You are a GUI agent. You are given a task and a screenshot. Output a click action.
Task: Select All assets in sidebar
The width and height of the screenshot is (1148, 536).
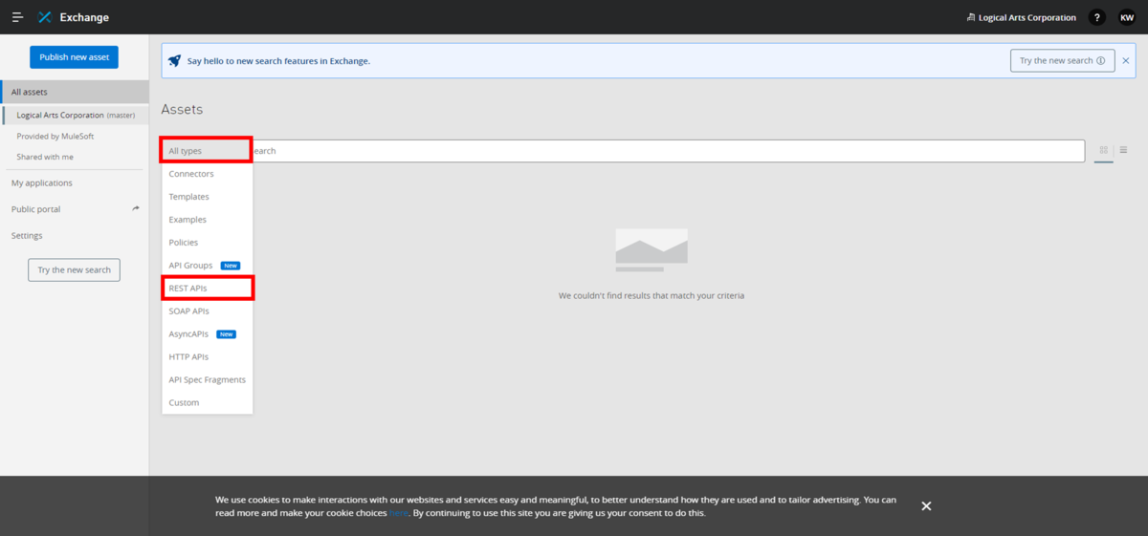75,92
